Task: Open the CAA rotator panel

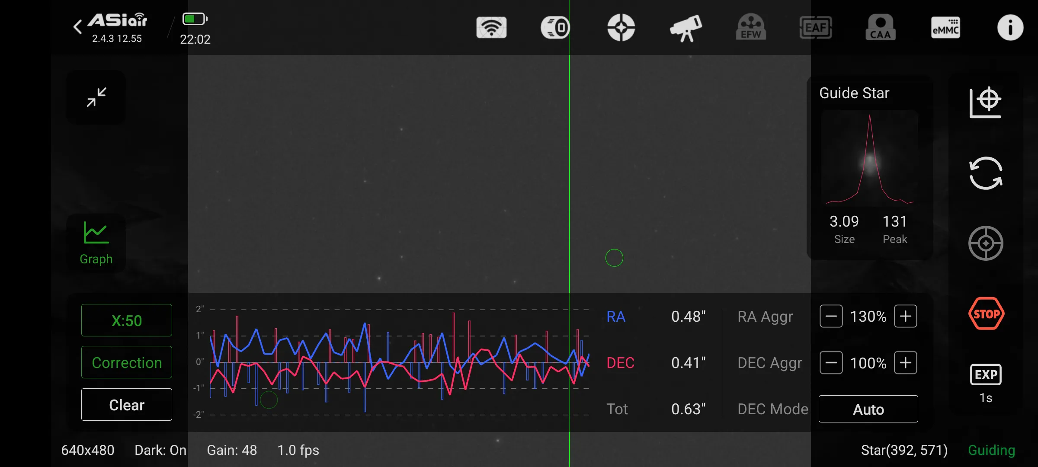Action: 881,28
